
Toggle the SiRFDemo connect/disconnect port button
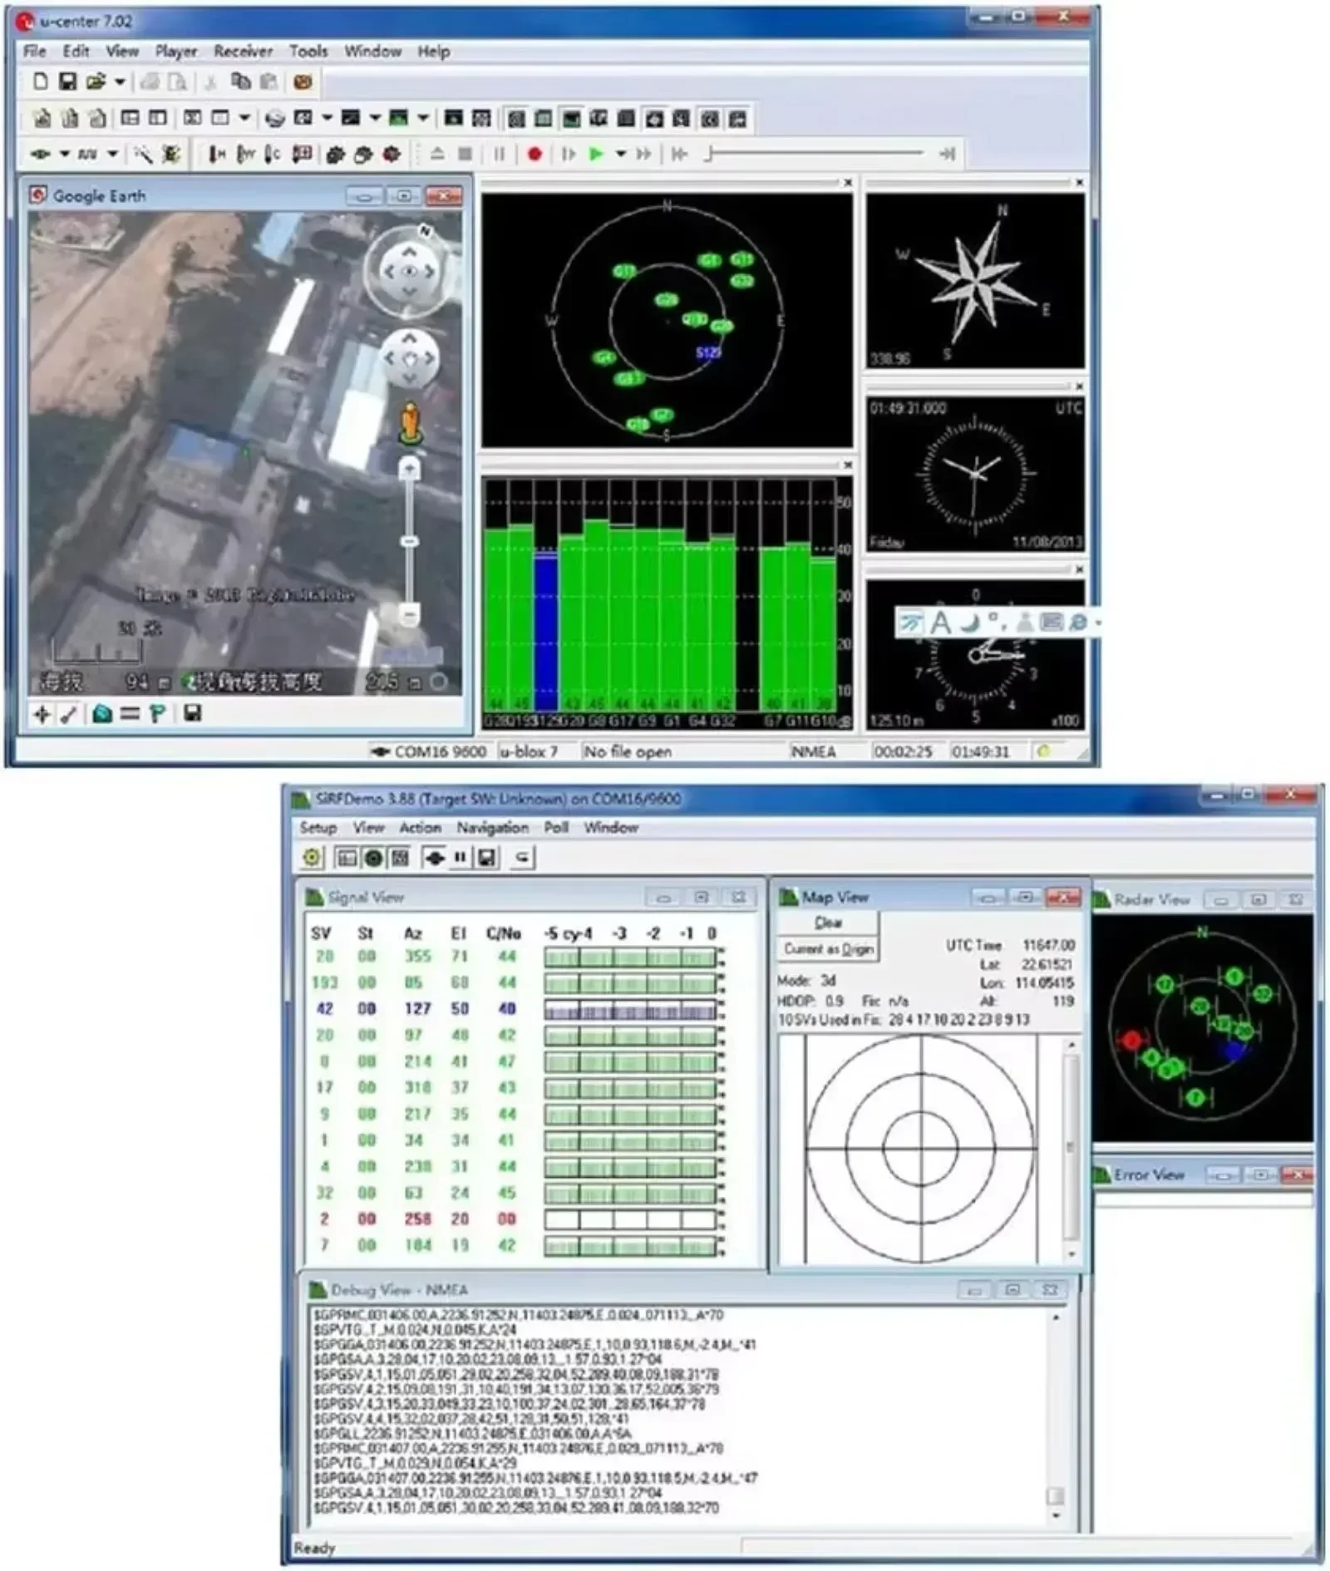(x=434, y=857)
